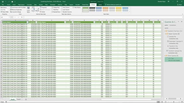Click the select all corner button
Viewport: 184px width, 103px height.
[x=1, y=20]
